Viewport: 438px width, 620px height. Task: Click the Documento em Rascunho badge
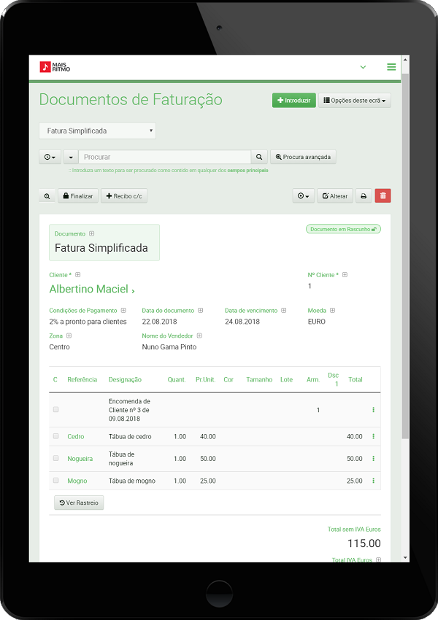[343, 229]
